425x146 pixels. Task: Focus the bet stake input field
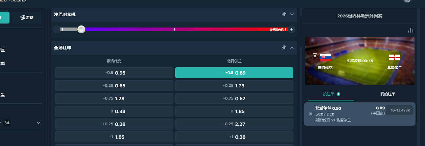click(399, 110)
